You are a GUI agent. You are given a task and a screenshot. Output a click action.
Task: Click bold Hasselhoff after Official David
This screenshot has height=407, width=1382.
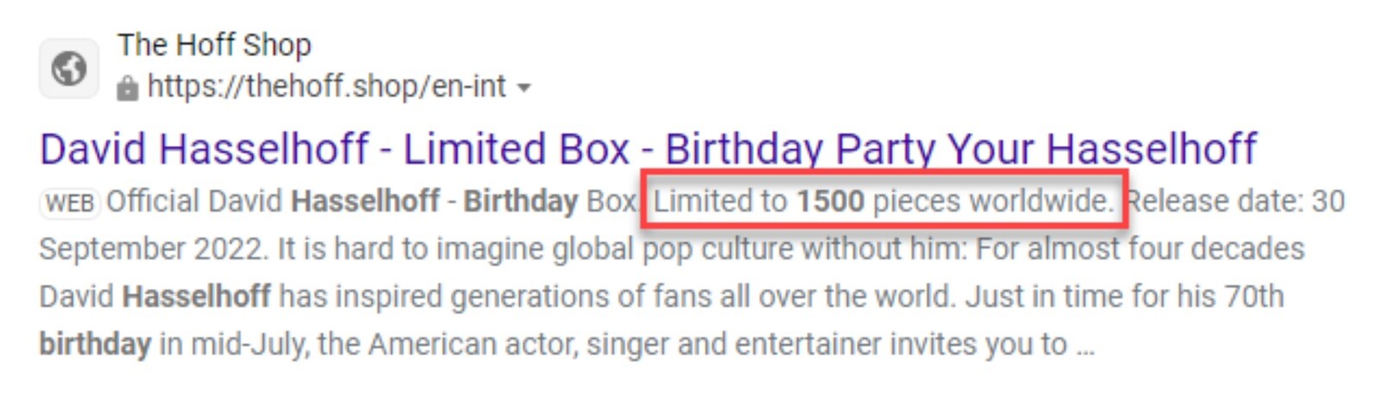[x=365, y=201]
